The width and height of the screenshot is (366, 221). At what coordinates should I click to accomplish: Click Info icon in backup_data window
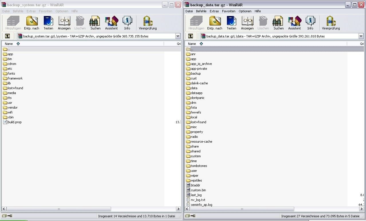(310, 23)
